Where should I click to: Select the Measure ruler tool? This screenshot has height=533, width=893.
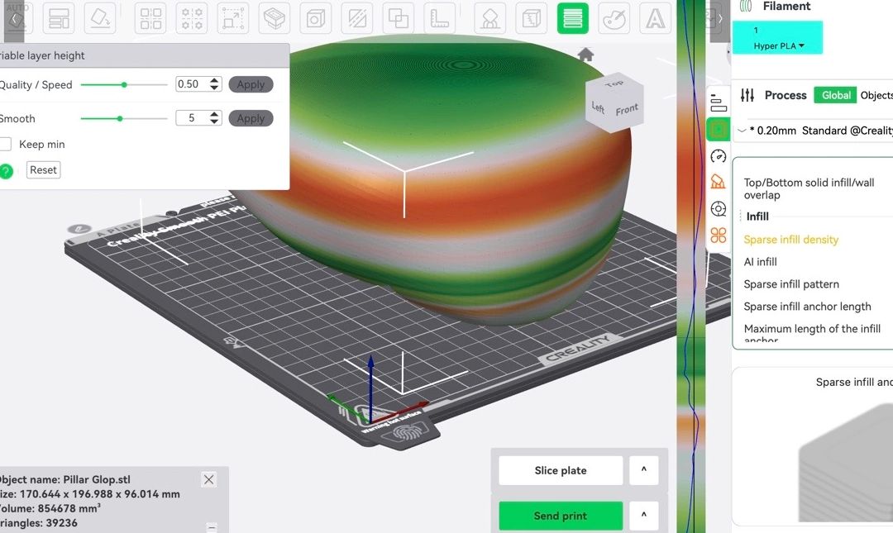(x=440, y=19)
